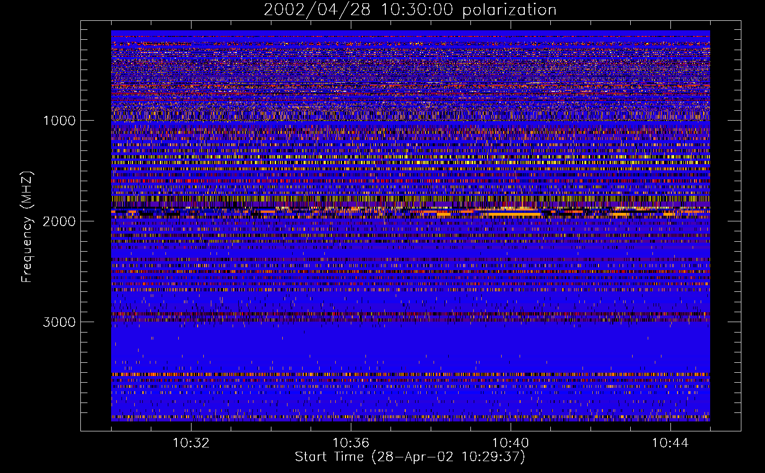765x473 pixels.
Task: Click the date 2002/04/28 in the plot title
Action: 317,10
